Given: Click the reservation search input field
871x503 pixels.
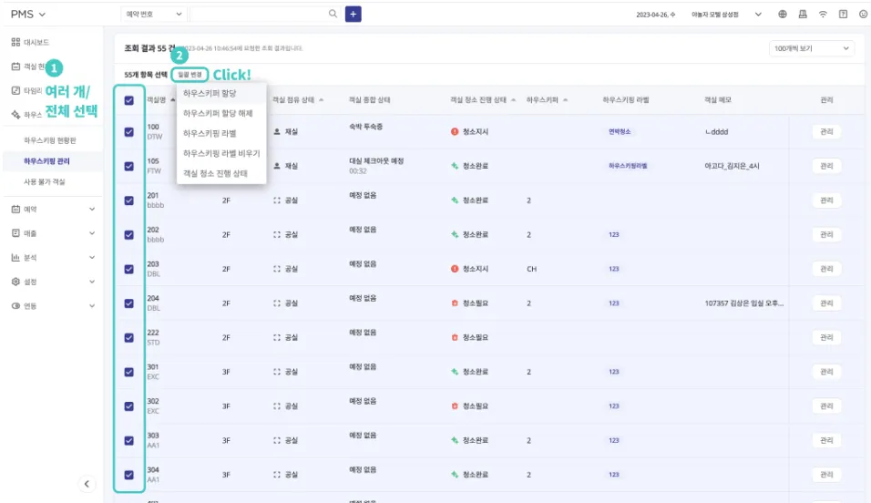Looking at the screenshot, I should pos(258,14).
